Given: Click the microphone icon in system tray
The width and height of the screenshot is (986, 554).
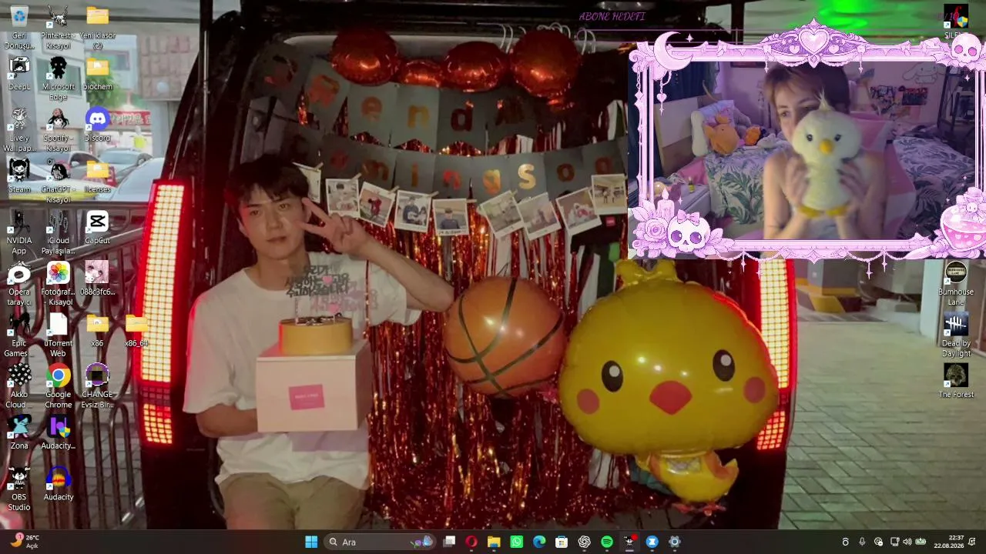Looking at the screenshot, I should point(862,542).
